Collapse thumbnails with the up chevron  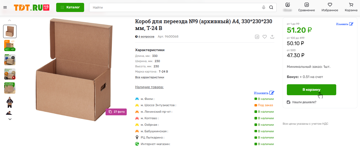click(x=10, y=20)
